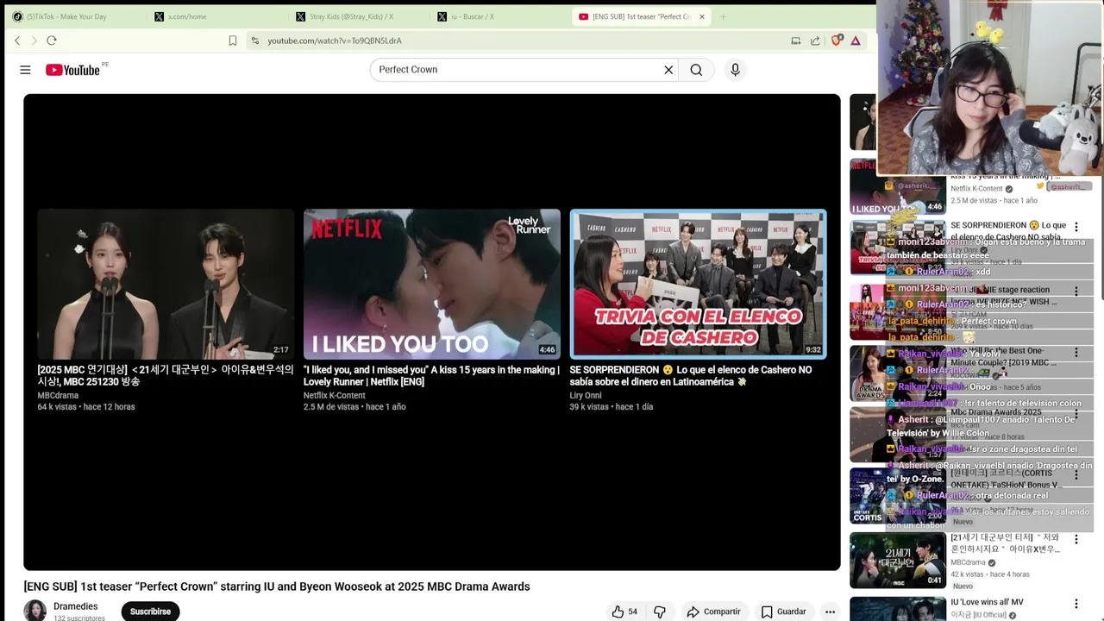Viewport: 1104px width, 621px height.
Task: Open the SE SORPRENDIERON endscreen video title
Action: (x=691, y=375)
